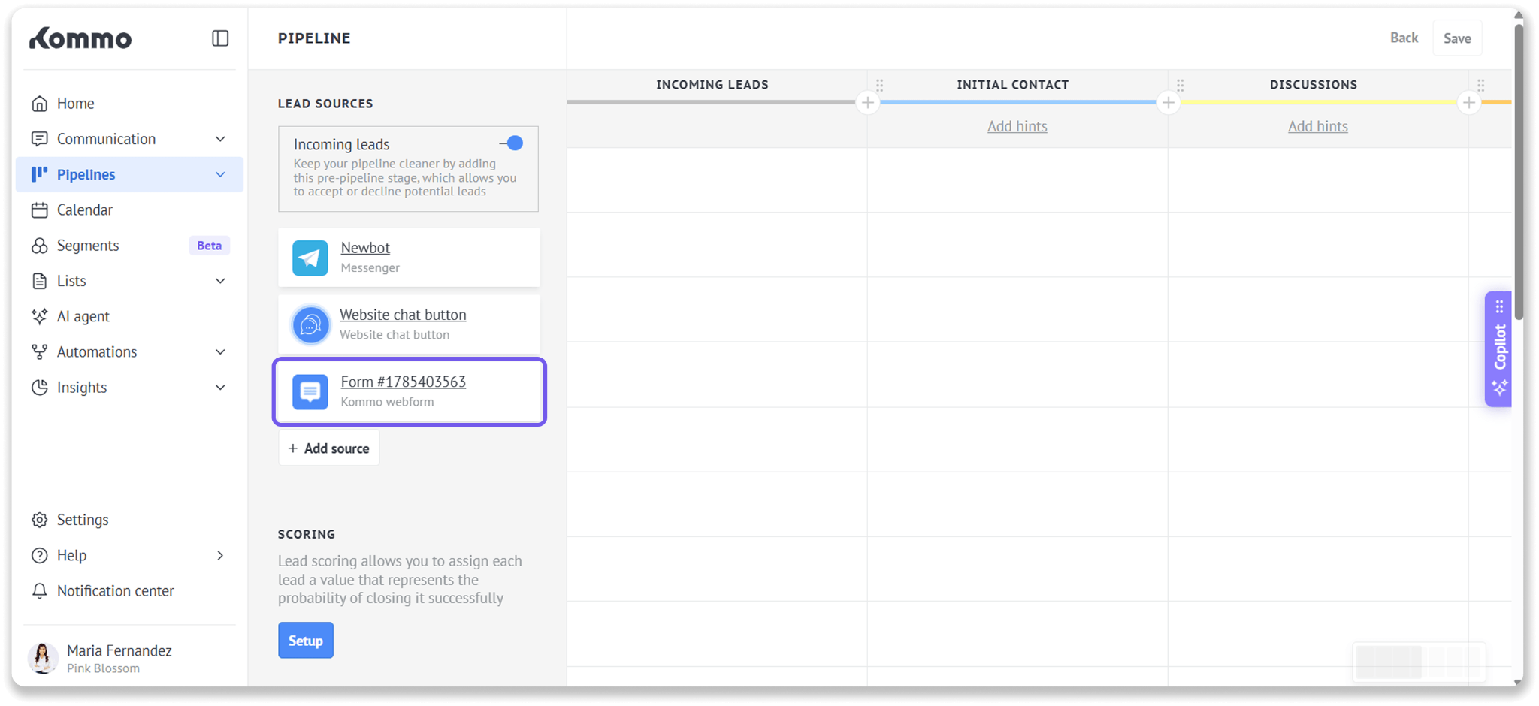Add hints under Initial Contact

tap(1017, 126)
